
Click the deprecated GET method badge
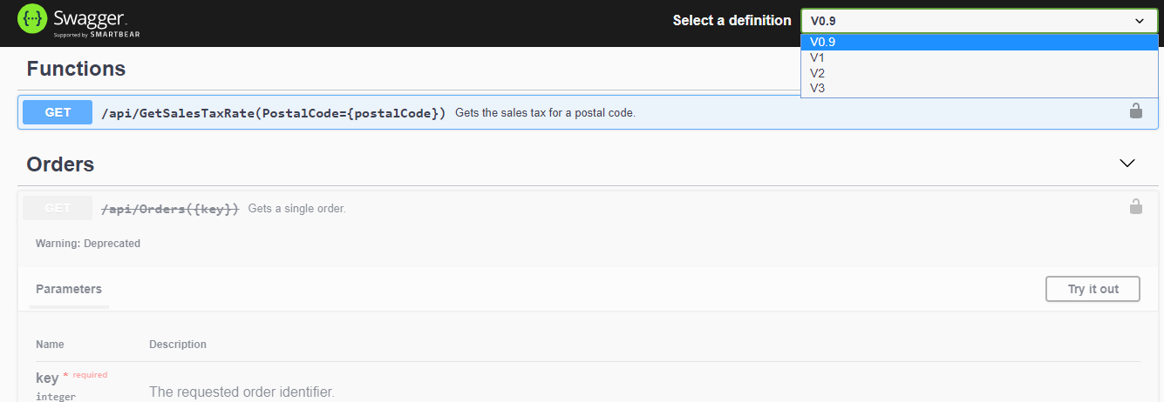point(58,208)
